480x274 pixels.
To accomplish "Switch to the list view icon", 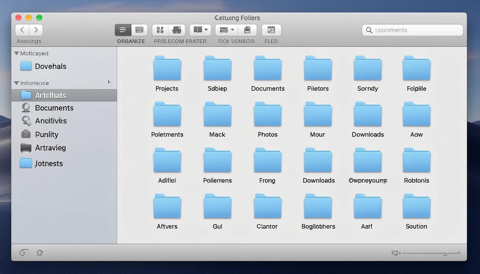I will click(x=123, y=30).
